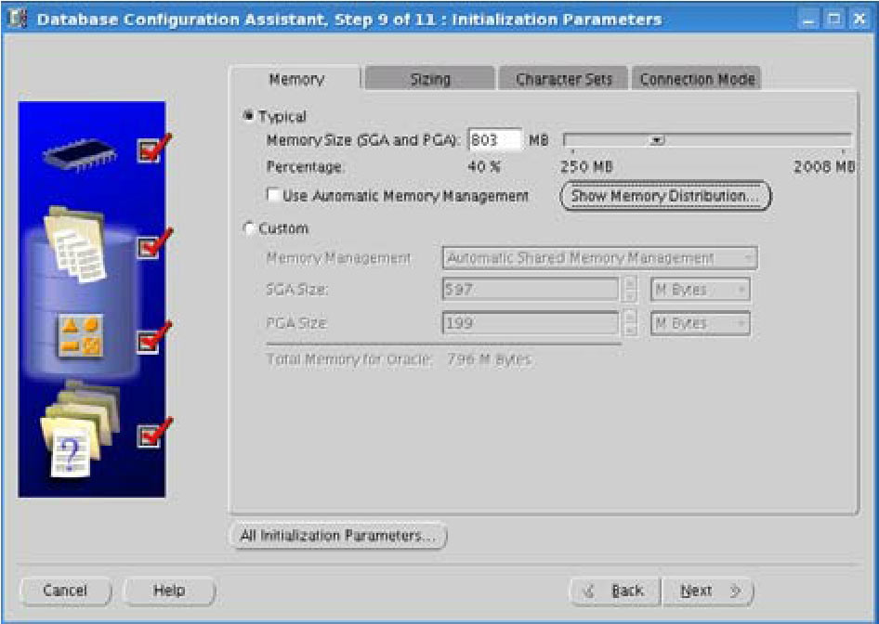Screen dimensions: 879x624
Task: Click the red checkmark beside the question folders
Action: point(153,434)
